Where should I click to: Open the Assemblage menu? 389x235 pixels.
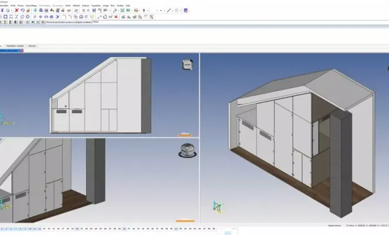coord(31,5)
